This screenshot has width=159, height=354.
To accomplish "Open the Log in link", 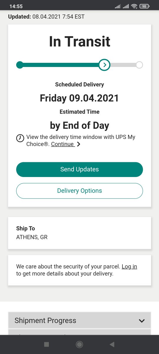I will 129,267.
